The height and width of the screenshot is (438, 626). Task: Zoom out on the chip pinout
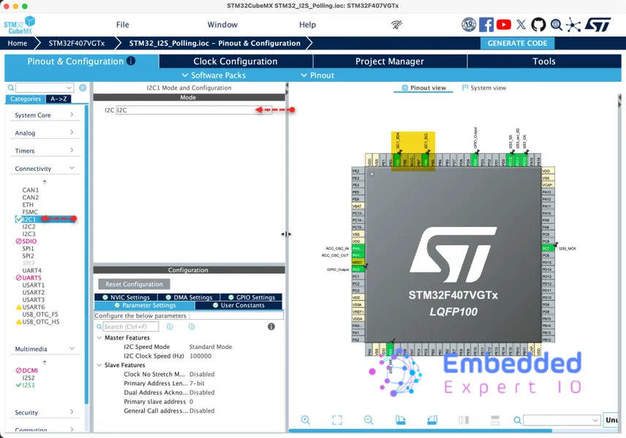369,420
